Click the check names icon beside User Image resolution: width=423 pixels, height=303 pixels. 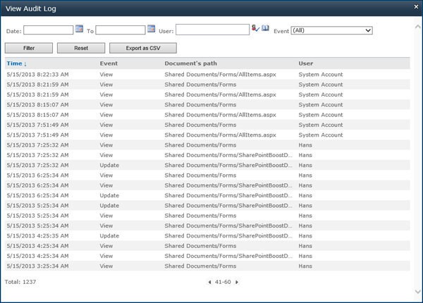click(255, 28)
